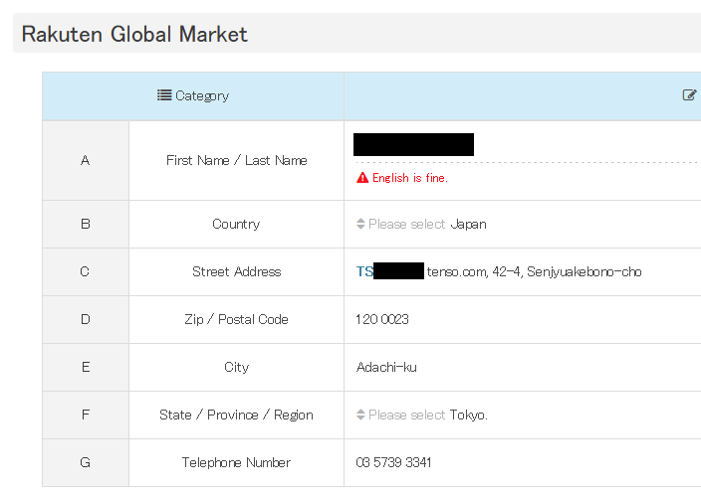This screenshot has width=701, height=500.
Task: Click the Zip / Postal Code label
Action: point(237,319)
